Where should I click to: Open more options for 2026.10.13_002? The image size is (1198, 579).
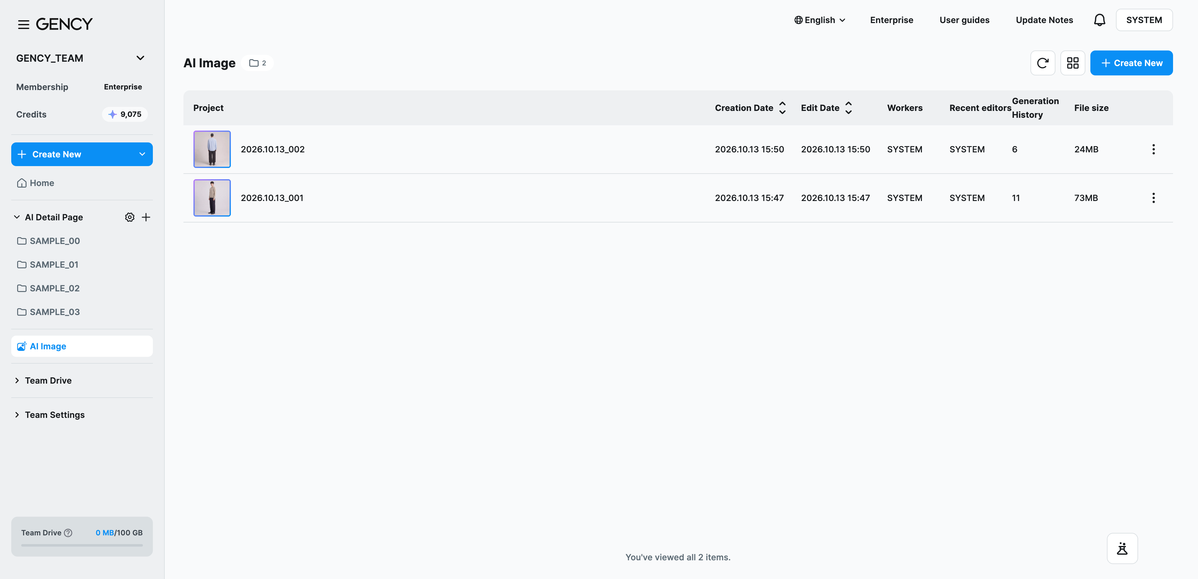tap(1153, 149)
